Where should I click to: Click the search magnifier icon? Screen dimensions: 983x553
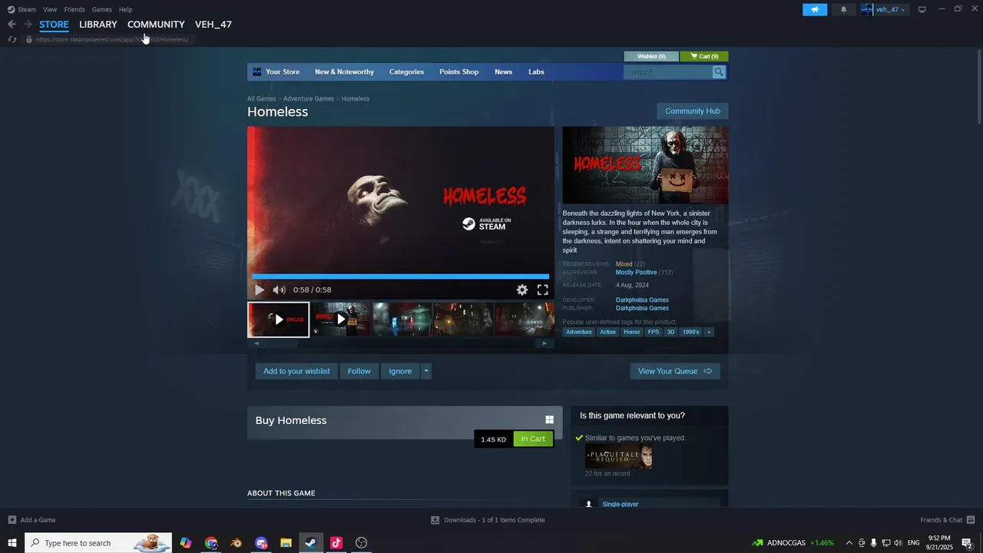point(719,72)
